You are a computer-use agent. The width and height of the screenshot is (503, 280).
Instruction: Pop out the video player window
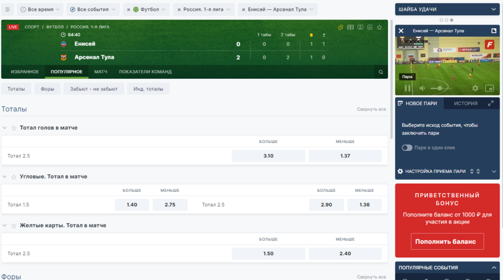pos(494,31)
